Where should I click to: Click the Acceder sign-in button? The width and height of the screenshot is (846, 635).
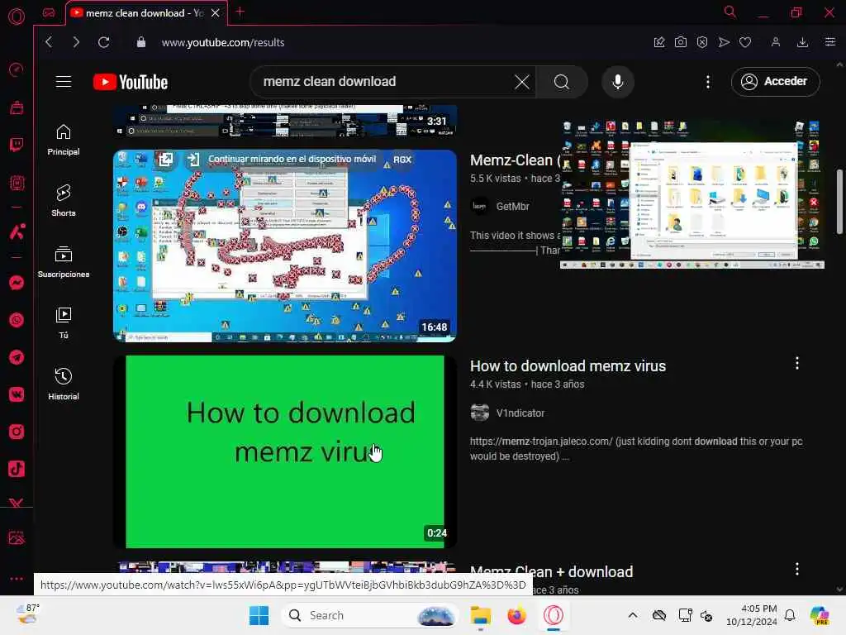coord(775,82)
